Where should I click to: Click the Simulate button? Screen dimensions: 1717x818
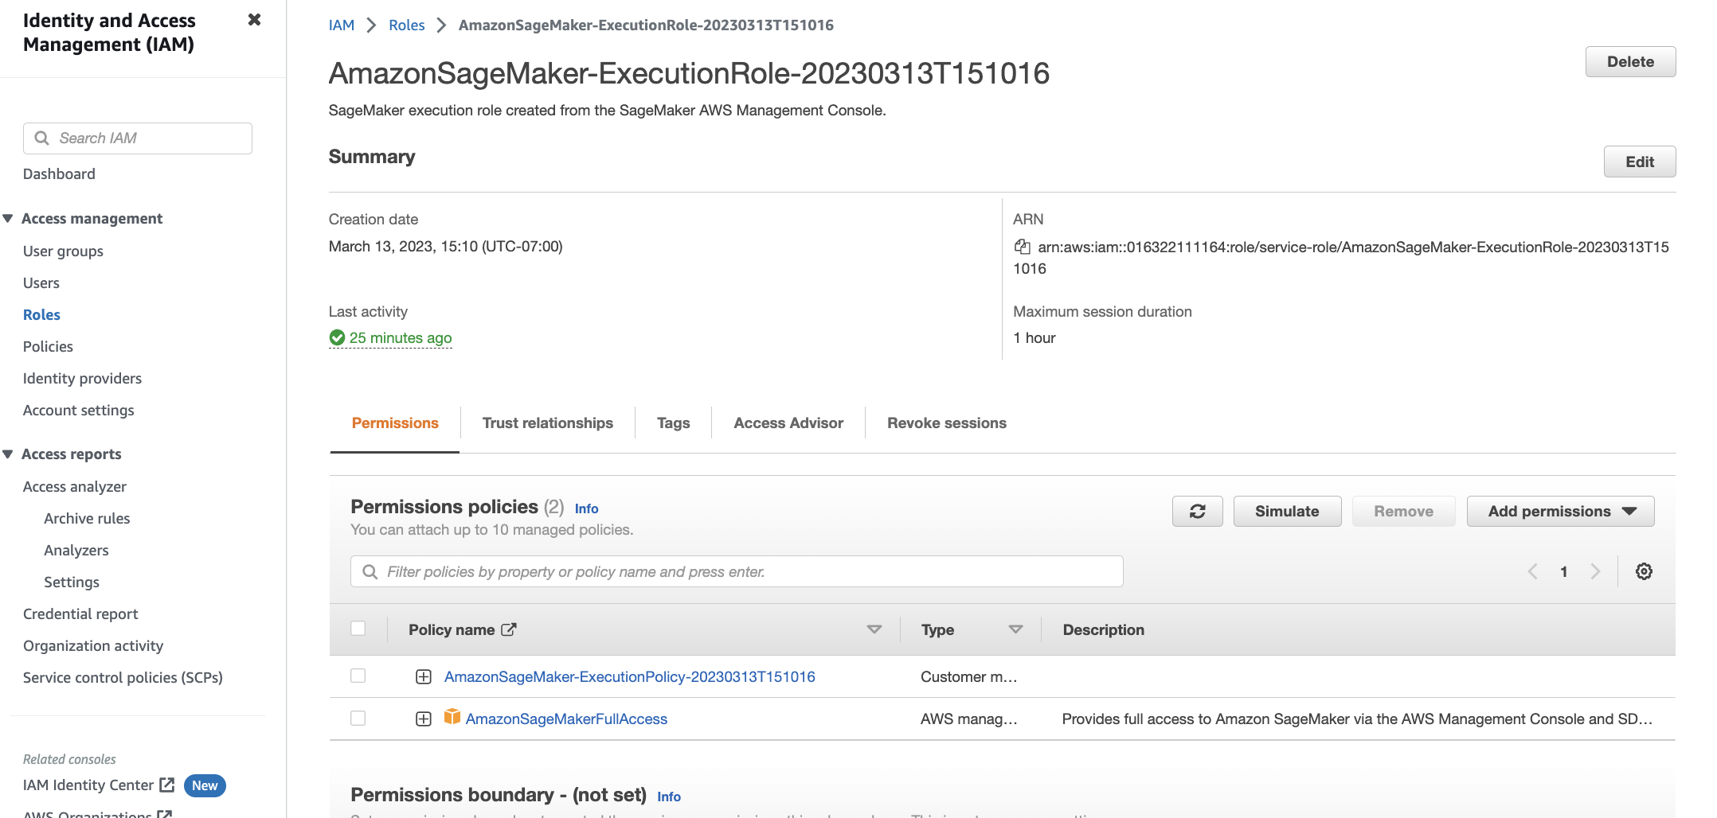point(1287,511)
